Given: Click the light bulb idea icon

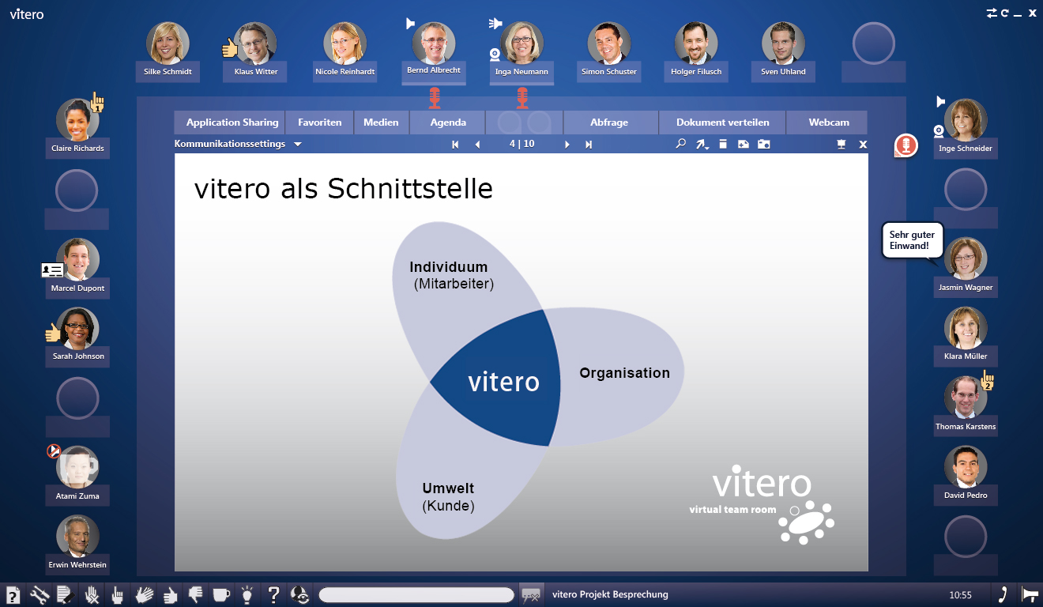Looking at the screenshot, I should [248, 594].
